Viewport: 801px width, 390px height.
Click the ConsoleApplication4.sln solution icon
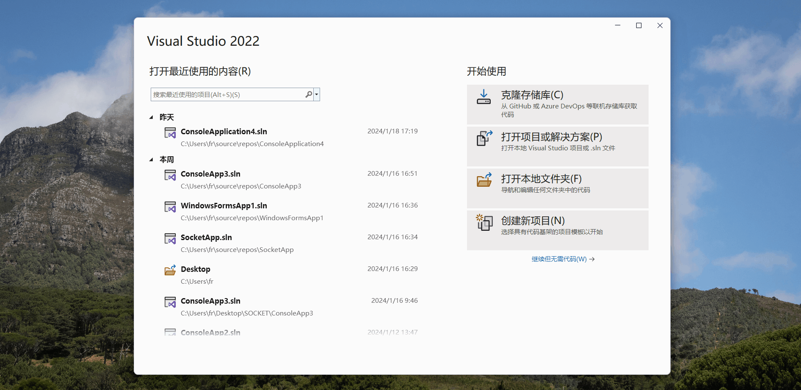[x=170, y=133]
